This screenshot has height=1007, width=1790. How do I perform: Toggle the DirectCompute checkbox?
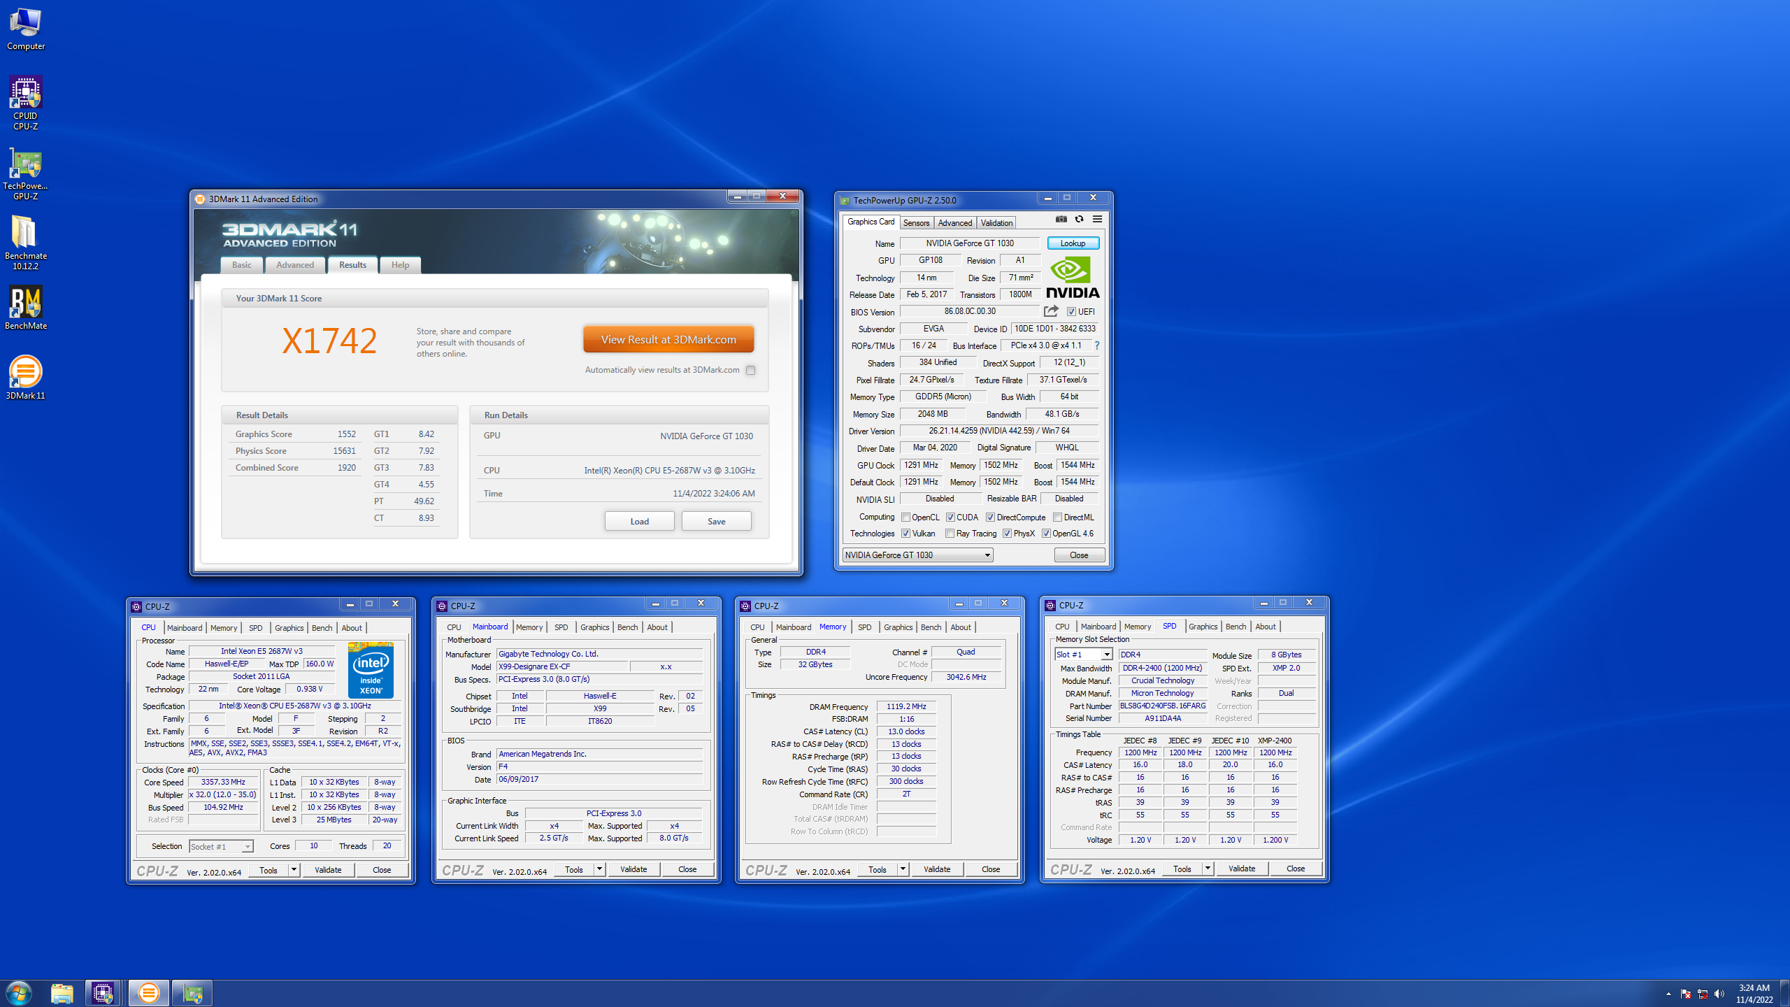991,517
